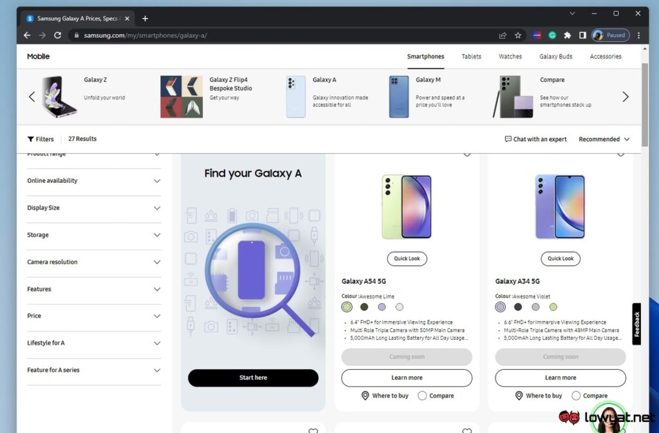The width and height of the screenshot is (659, 433).
Task: Open a new browser tab
Action: point(145,19)
